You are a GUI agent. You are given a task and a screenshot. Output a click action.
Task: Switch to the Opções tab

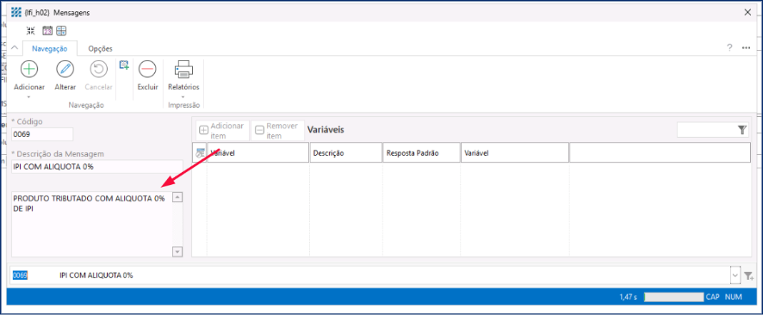point(100,48)
